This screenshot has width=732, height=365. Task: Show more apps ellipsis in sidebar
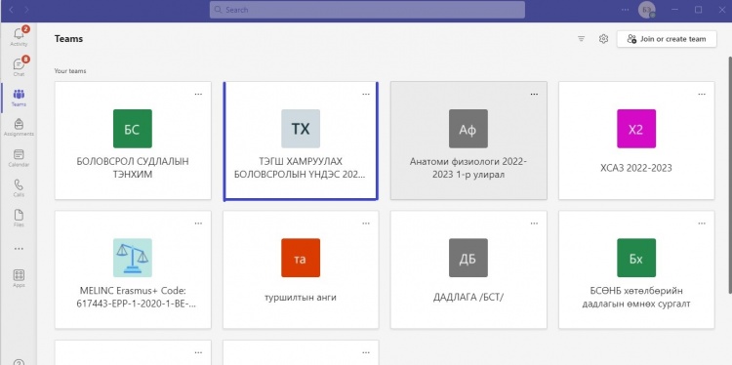[19, 249]
